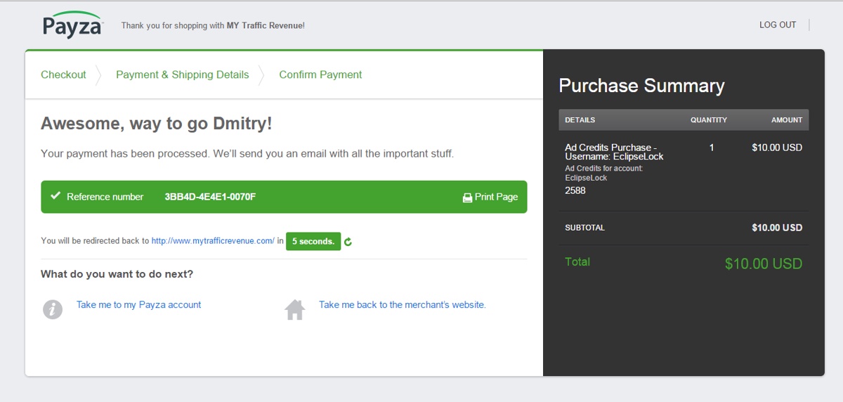Click MY Traffic Revenue in header text

[x=264, y=25]
